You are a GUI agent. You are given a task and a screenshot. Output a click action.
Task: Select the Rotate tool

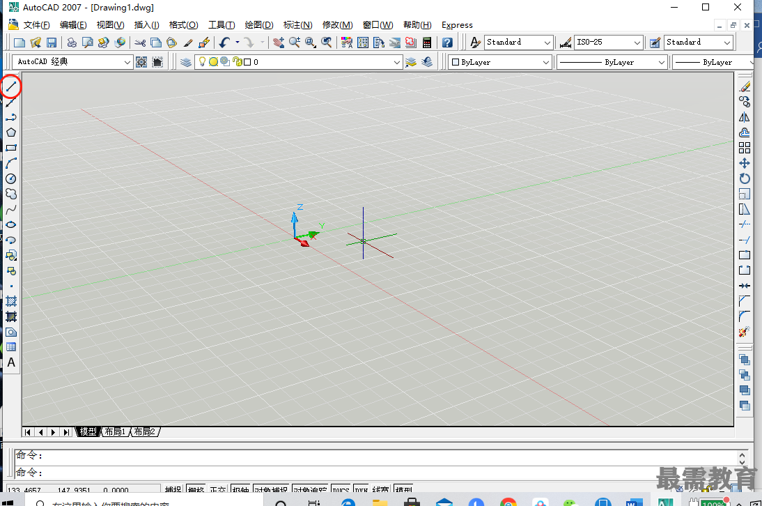tap(745, 178)
